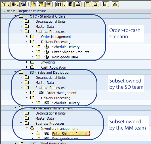Collapse Business Processes under SD - Sales and Distribution

click(x=21, y=87)
